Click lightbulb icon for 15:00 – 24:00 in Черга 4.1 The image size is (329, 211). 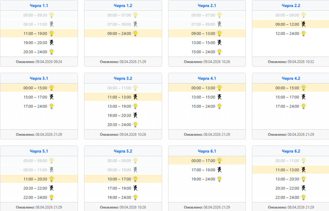[219, 106]
